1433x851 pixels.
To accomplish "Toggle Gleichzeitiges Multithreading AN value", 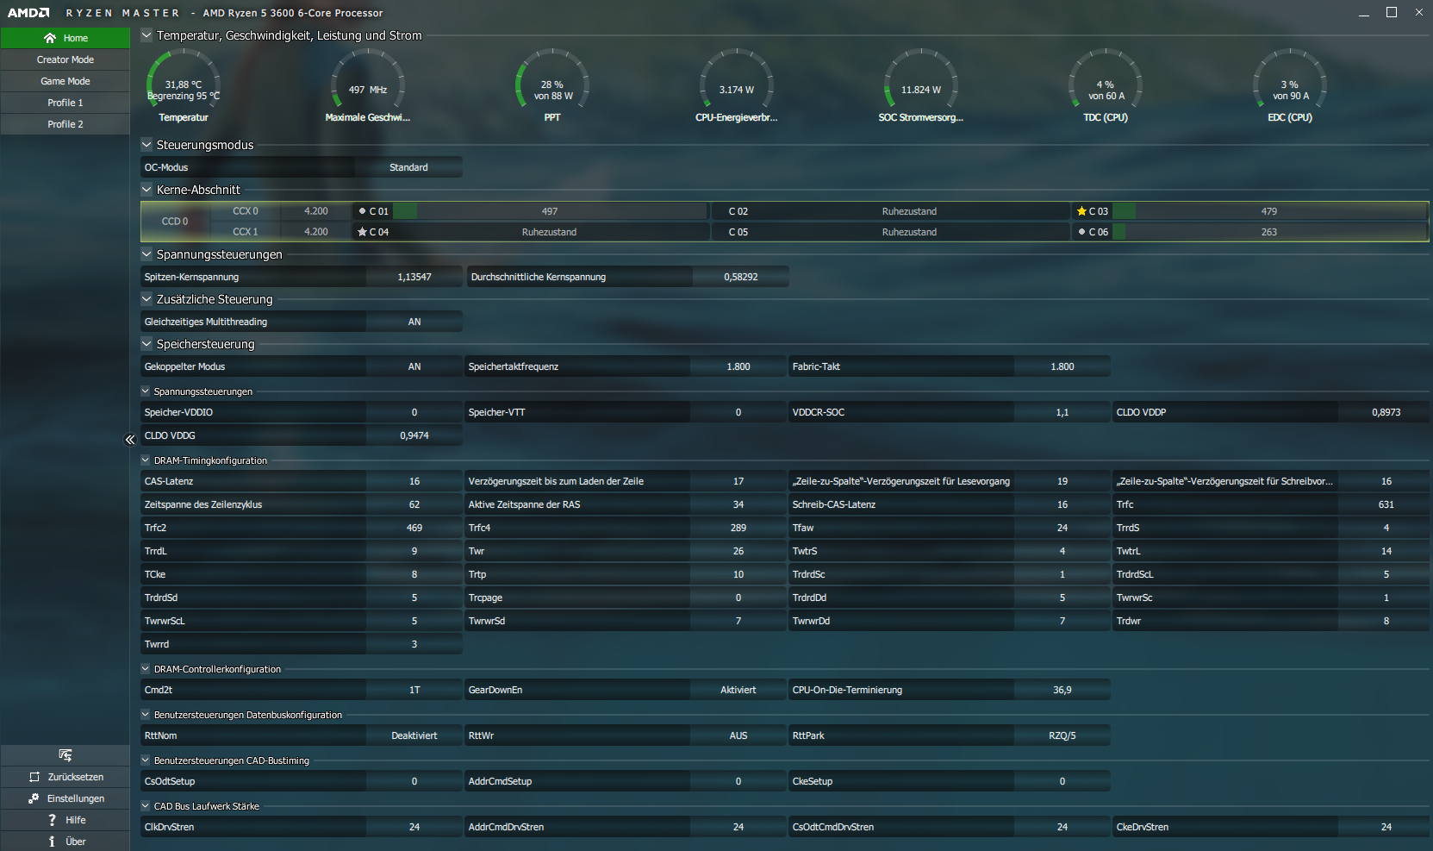I will pos(414,322).
